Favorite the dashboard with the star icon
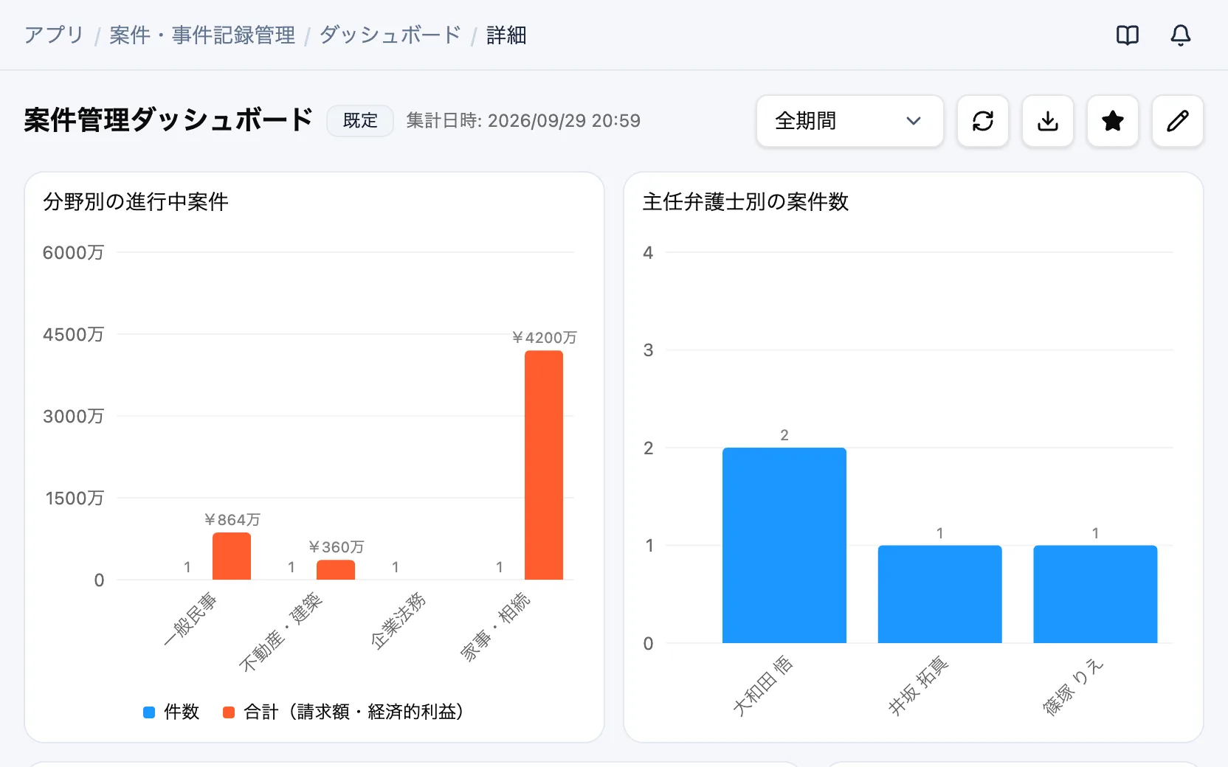The width and height of the screenshot is (1228, 767). click(x=1113, y=121)
